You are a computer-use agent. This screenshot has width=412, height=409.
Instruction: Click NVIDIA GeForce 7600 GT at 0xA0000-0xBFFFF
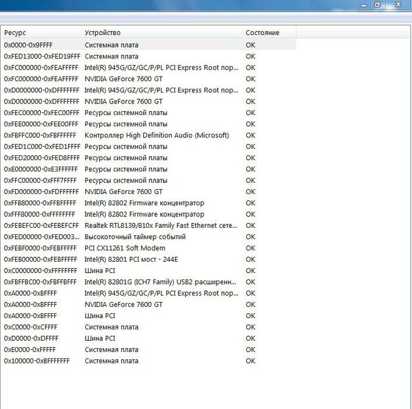[x=124, y=304]
